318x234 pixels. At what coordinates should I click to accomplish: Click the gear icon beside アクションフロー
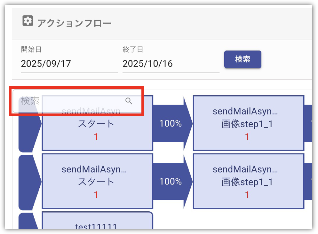pyautogui.click(x=28, y=22)
